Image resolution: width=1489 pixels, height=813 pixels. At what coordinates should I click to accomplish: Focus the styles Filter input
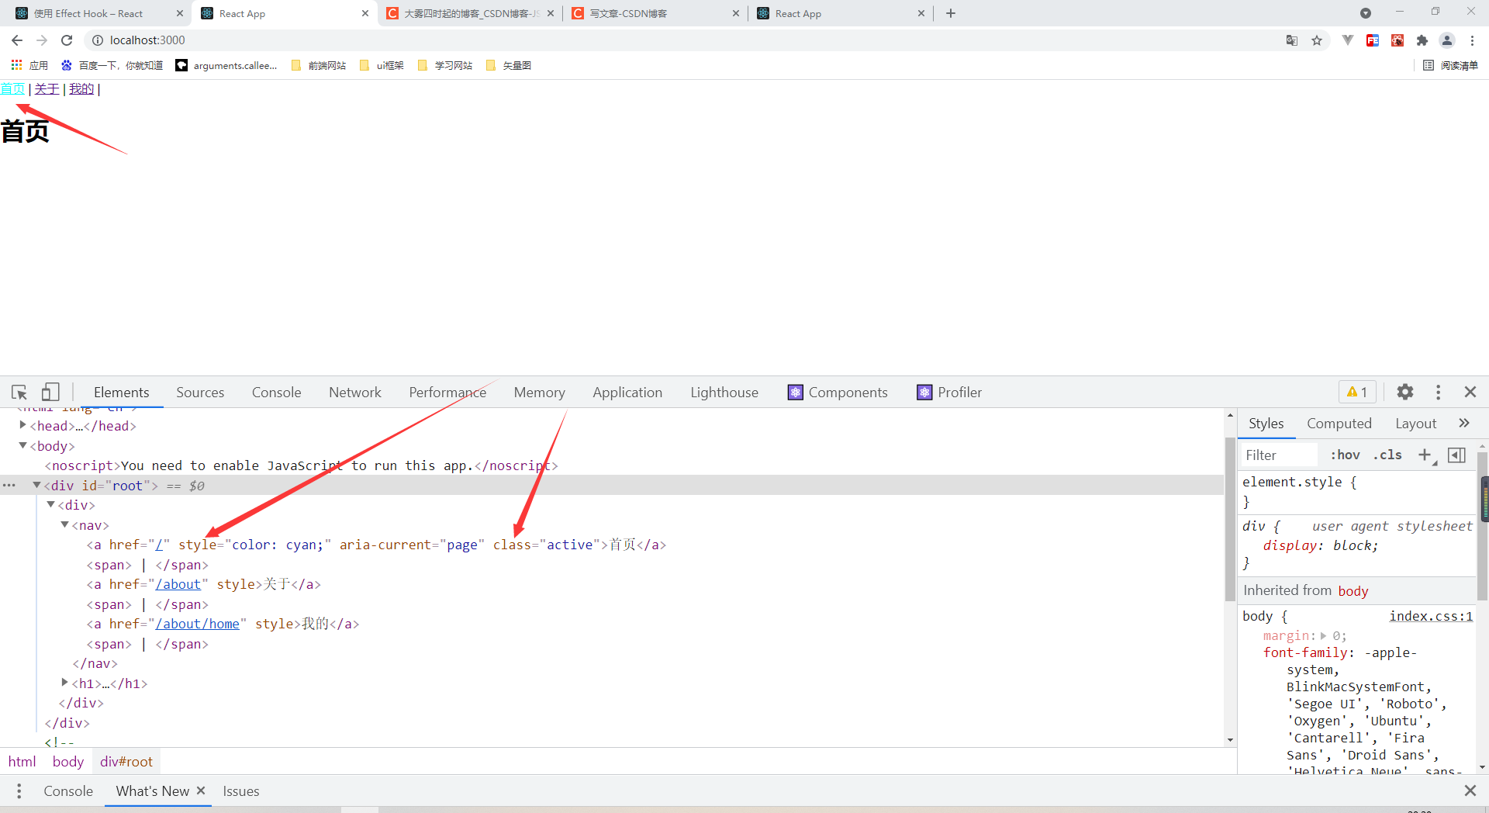pos(1279,455)
